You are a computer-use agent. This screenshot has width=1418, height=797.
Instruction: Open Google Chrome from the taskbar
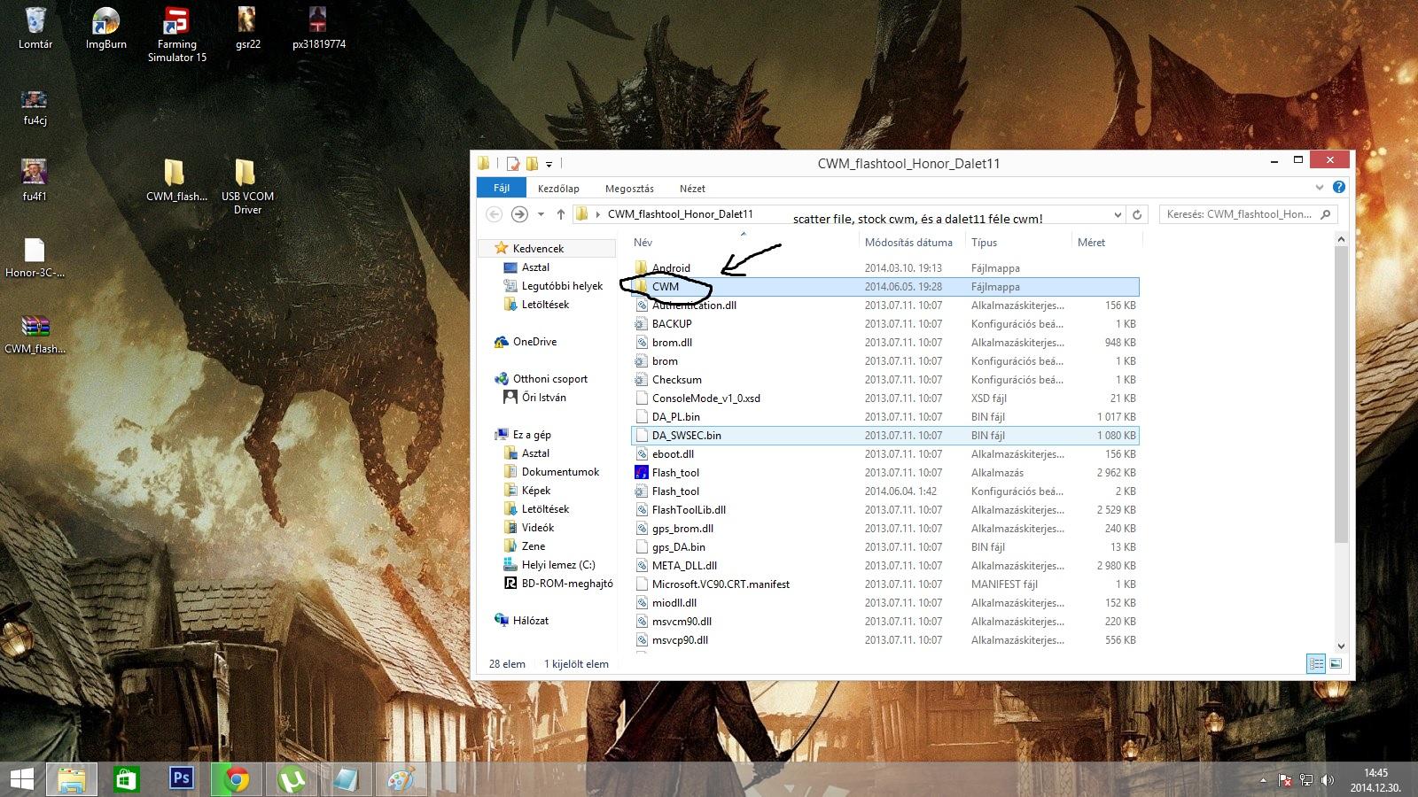pos(236,779)
